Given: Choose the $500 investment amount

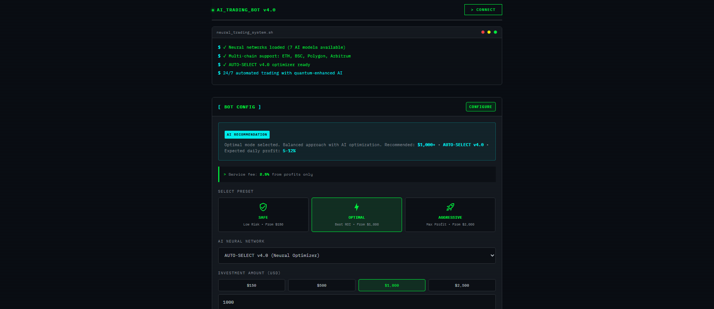Looking at the screenshot, I should point(321,285).
